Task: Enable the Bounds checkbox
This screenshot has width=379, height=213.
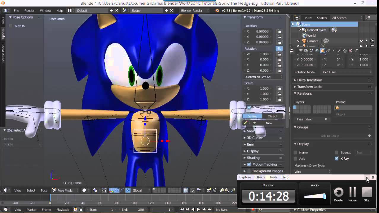Action: coord(337,152)
